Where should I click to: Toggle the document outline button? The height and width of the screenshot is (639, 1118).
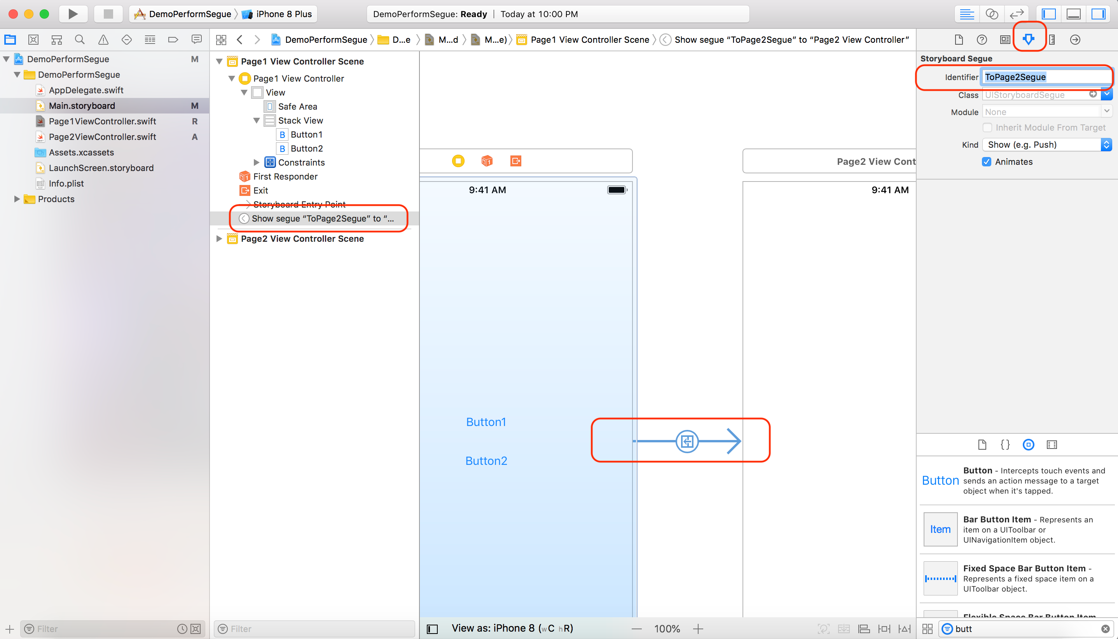pos(432,629)
